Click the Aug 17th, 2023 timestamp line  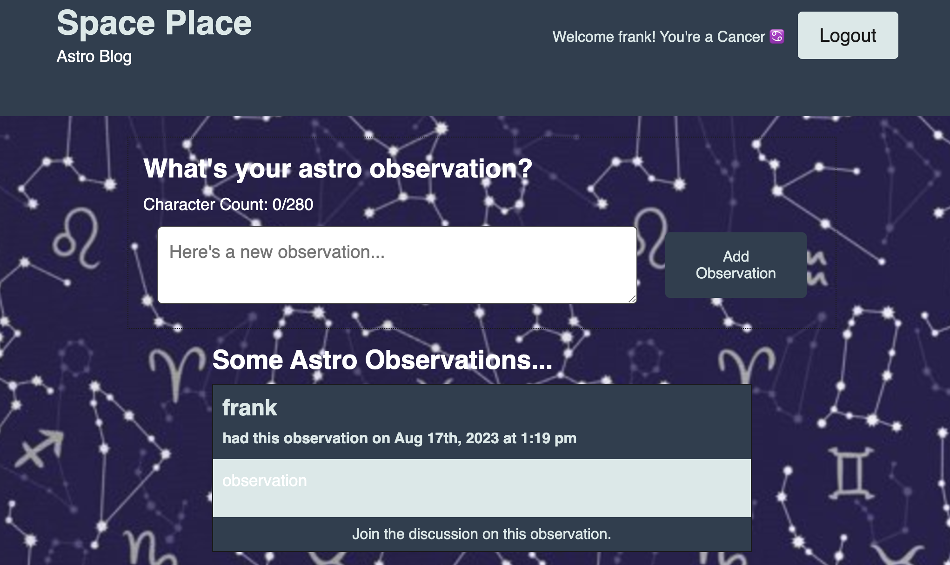click(399, 438)
